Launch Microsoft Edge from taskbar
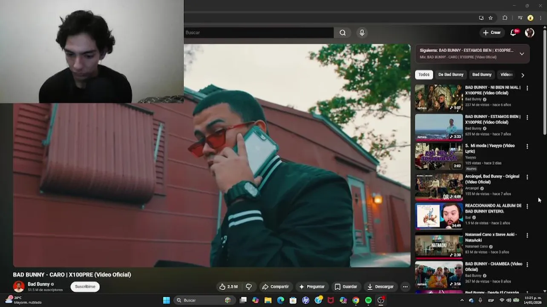547x307 pixels. click(280, 300)
